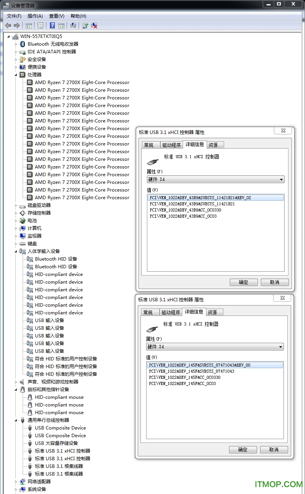The image size is (305, 494).
Task: Click 取消 in the DEV_145F properties dialog
Action: pos(274,449)
